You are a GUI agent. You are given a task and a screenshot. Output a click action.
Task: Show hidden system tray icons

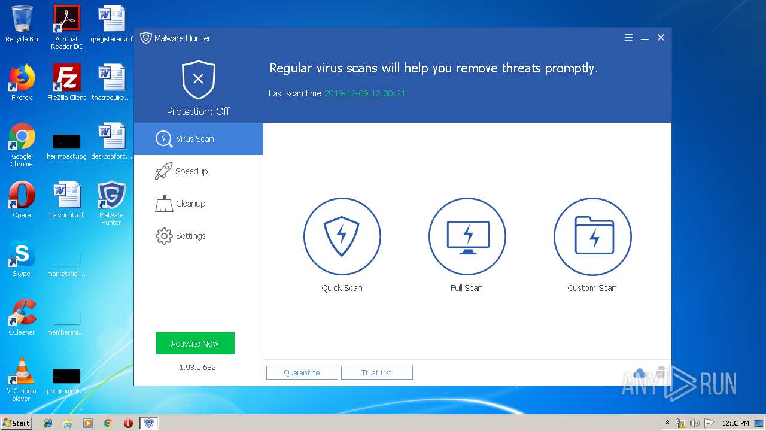[667, 423]
